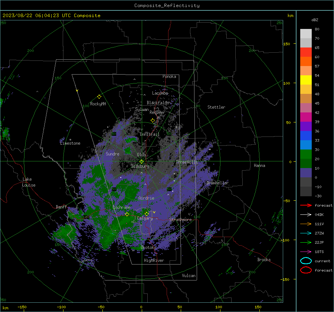The image size is (334, 312).
Task: Click the white 04DK arrow icon
Action: click(306, 214)
